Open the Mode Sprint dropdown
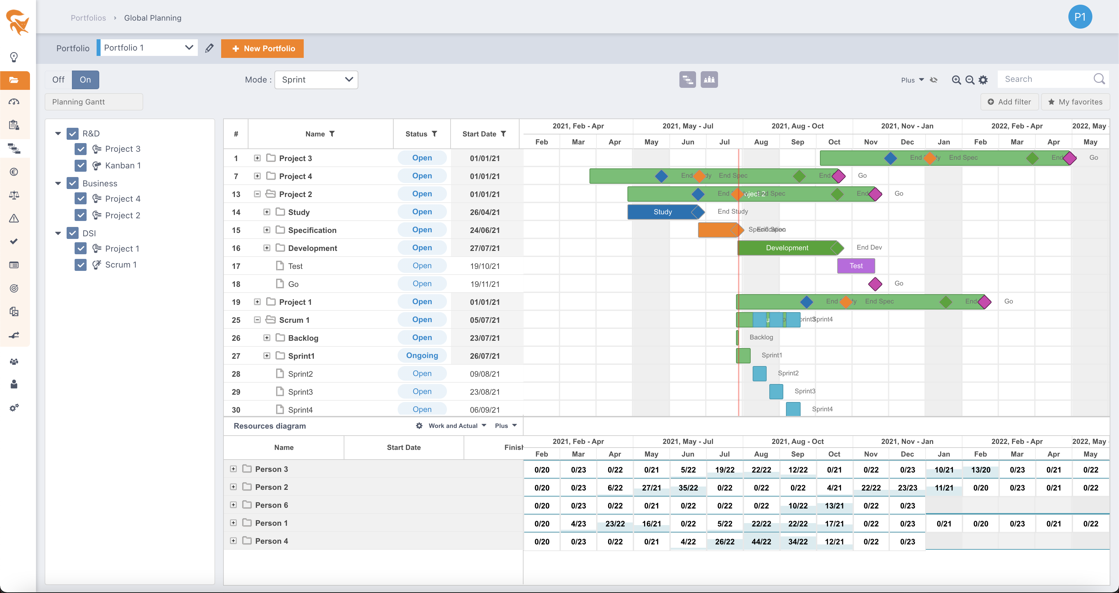1119x593 pixels. tap(316, 80)
